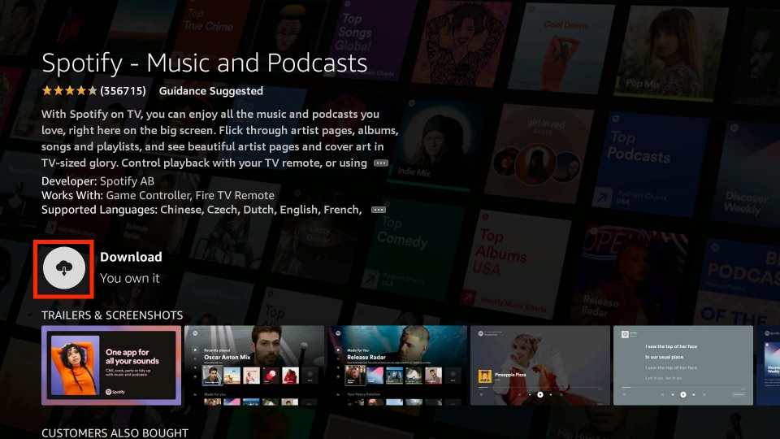Expand the truncated app description ellipsis
This screenshot has height=439, width=780.
(380, 163)
